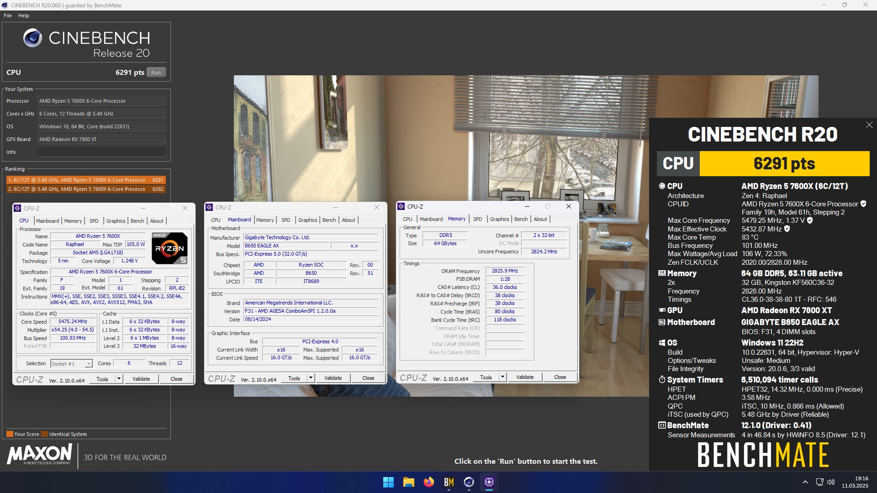Select Memory tab in Mainboard CPU-Z window

click(265, 220)
